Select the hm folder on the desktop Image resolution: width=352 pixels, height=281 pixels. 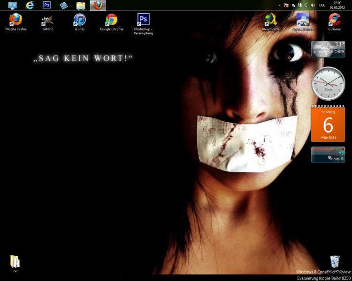[x=15, y=262]
